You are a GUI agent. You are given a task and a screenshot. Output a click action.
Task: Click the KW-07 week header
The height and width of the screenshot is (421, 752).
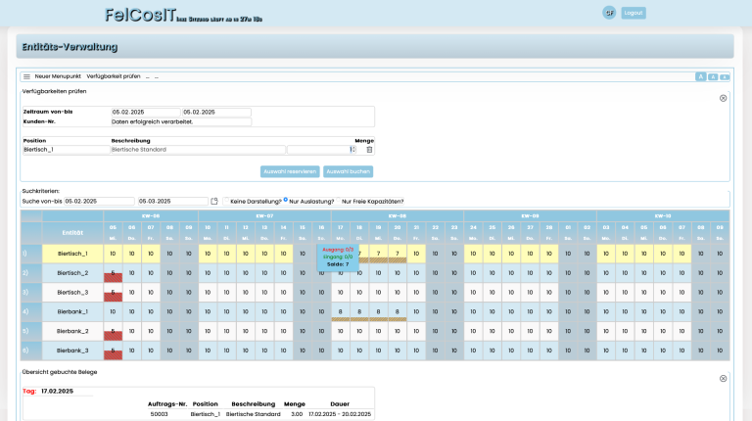pos(264,215)
